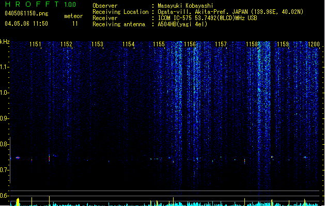Click the 1200 time marker
This screenshot has height=206, width=325.
314,44
